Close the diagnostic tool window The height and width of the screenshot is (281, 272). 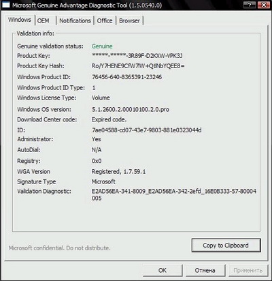pos(264,5)
